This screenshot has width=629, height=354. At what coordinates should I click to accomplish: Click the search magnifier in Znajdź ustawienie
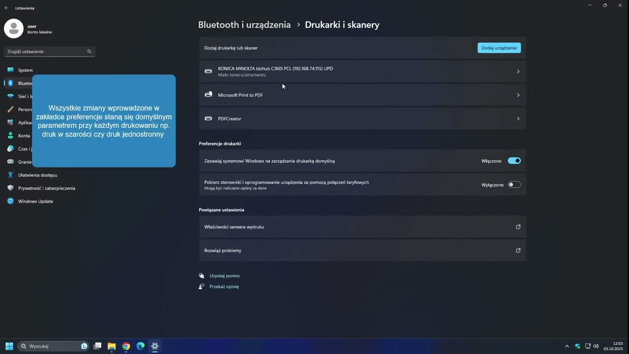[89, 51]
